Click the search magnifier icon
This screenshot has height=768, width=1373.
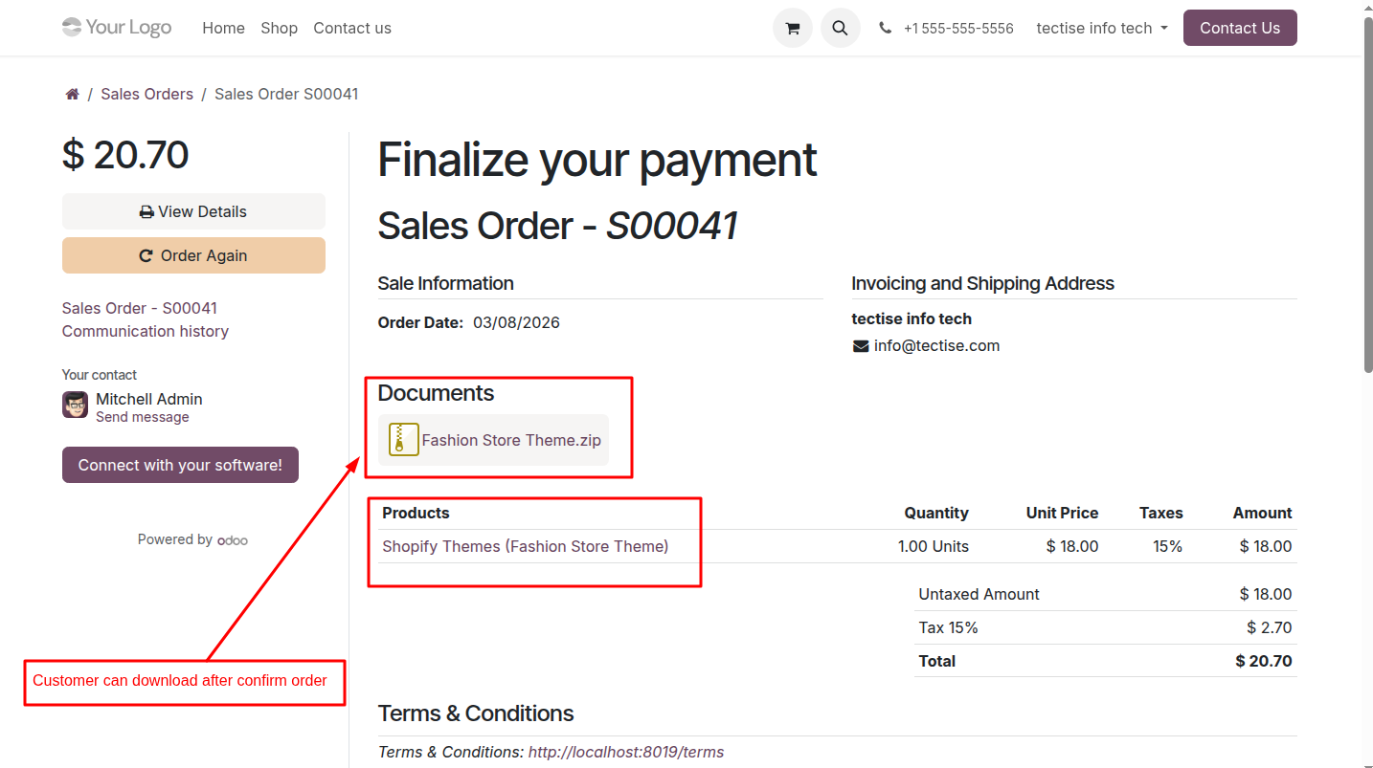coord(840,29)
